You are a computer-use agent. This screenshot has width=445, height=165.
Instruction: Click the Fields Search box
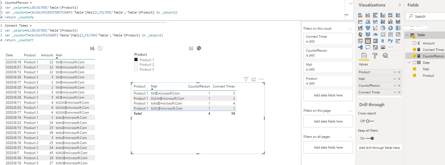[x=426, y=16]
